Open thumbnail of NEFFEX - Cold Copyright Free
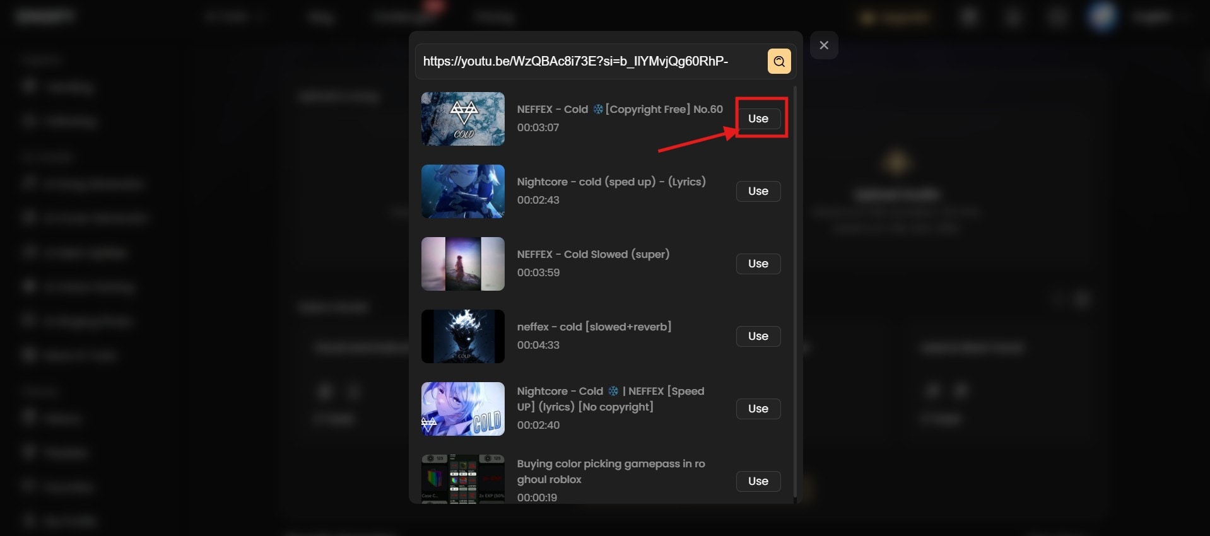This screenshot has width=1210, height=536. [x=463, y=119]
